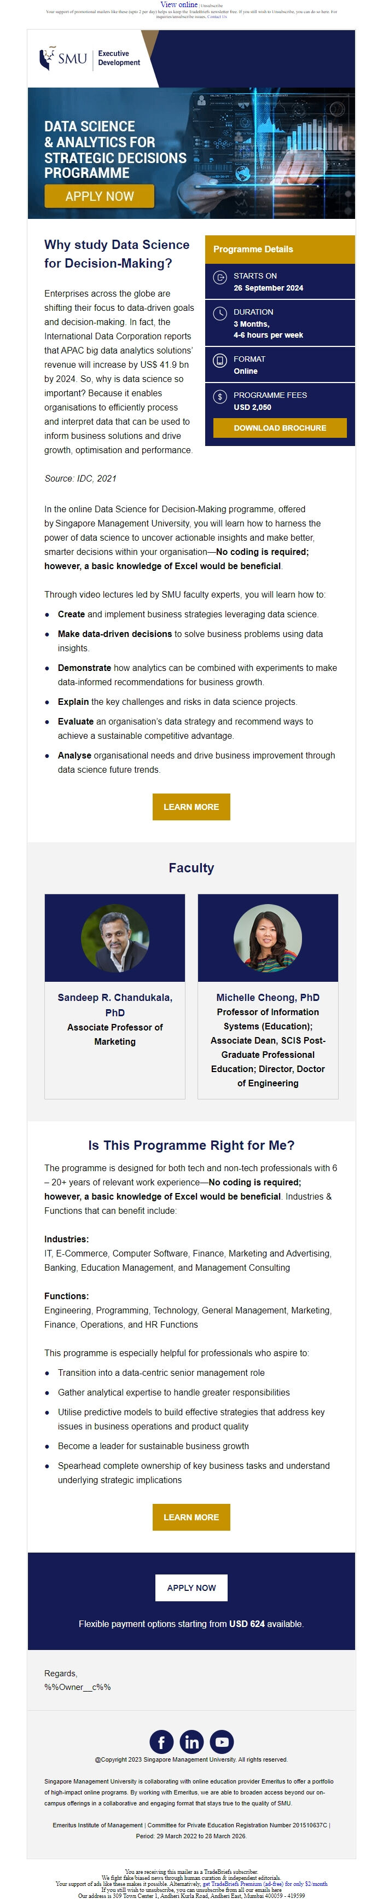
Task: Click the Format device icon
Action: (x=219, y=361)
